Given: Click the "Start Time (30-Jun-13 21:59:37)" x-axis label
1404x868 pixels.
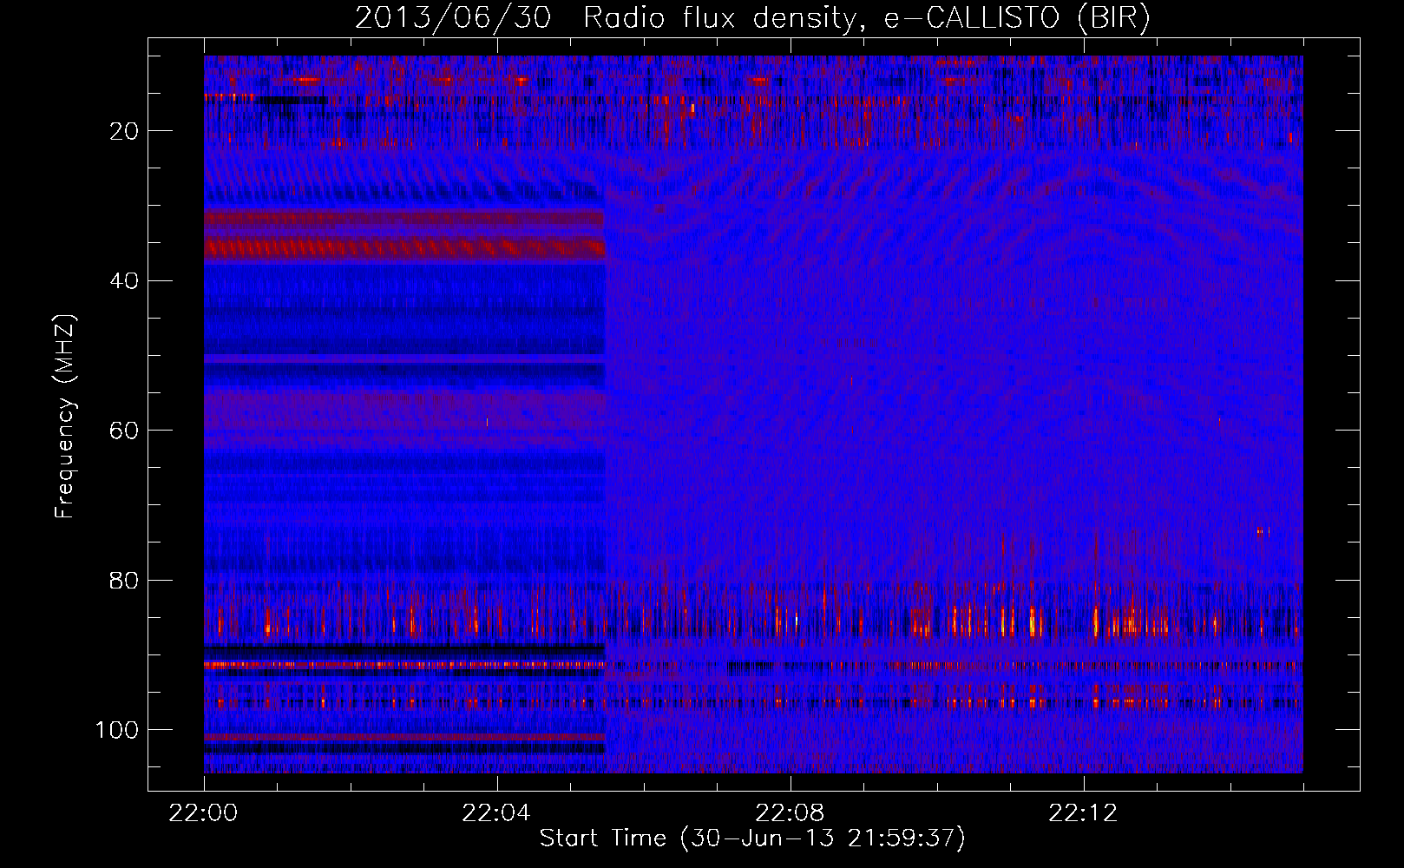Looking at the screenshot, I should click(x=752, y=838).
